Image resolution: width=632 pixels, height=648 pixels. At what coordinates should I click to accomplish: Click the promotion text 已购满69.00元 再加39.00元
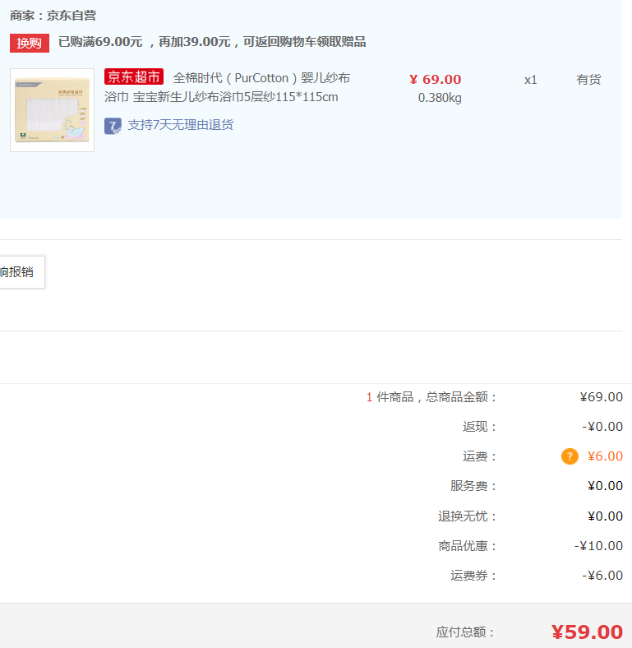coord(212,42)
